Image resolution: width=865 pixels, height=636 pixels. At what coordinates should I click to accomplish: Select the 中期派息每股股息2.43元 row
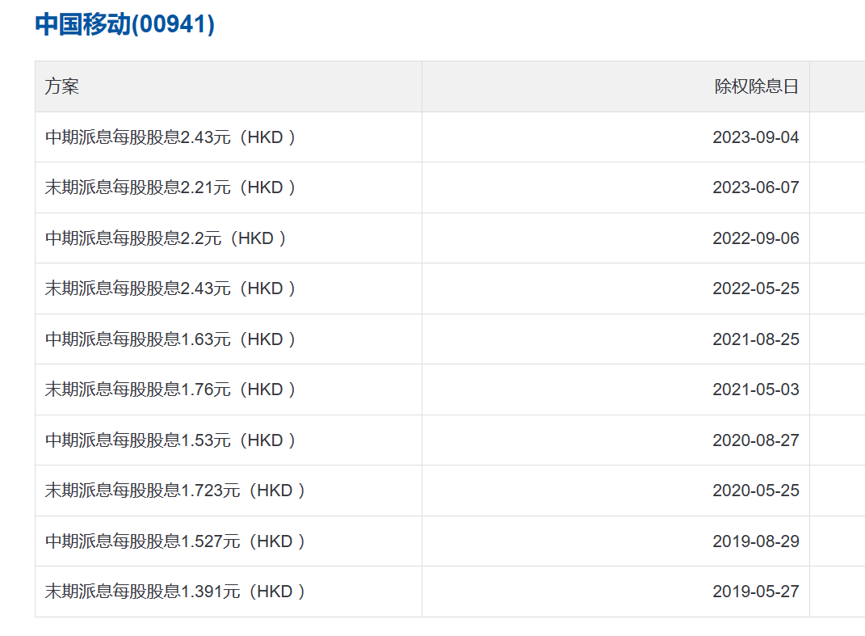450,137
